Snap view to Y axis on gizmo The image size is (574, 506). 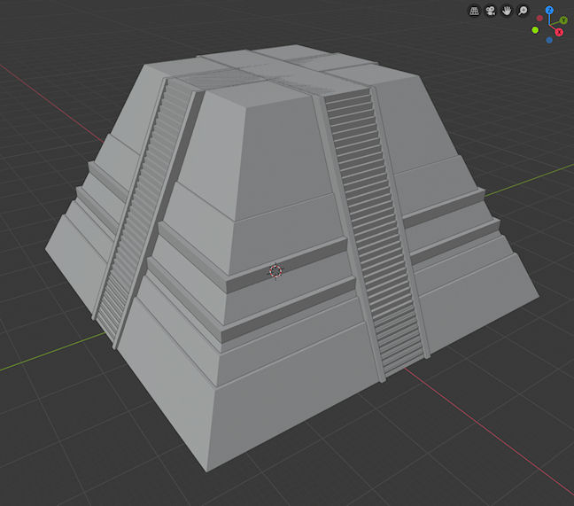tap(563, 19)
